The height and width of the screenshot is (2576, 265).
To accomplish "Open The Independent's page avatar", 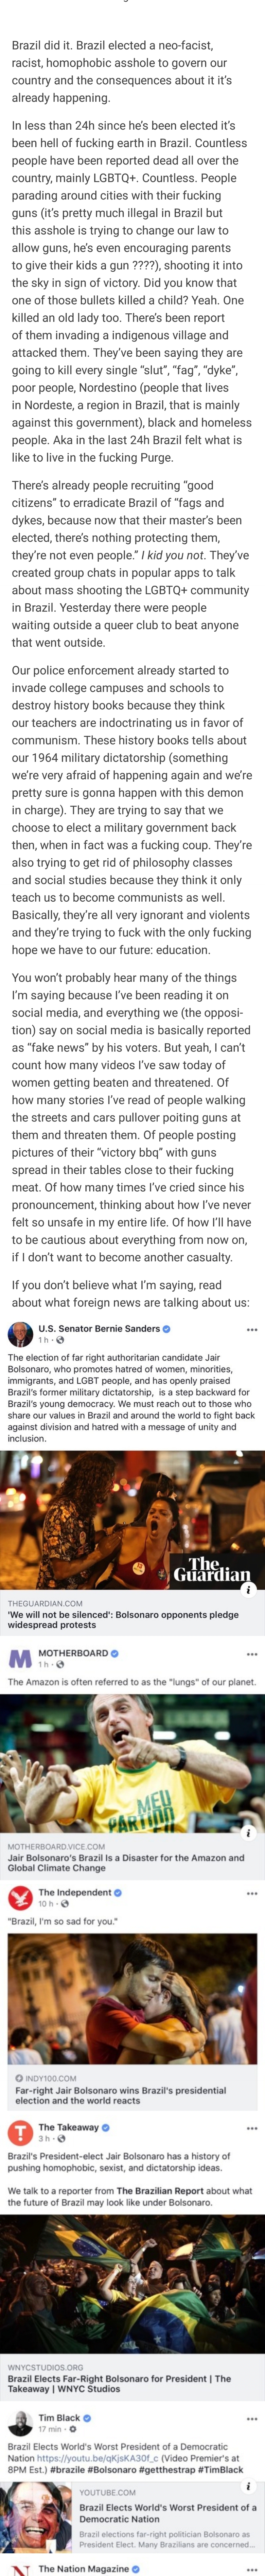I will tap(20, 1897).
